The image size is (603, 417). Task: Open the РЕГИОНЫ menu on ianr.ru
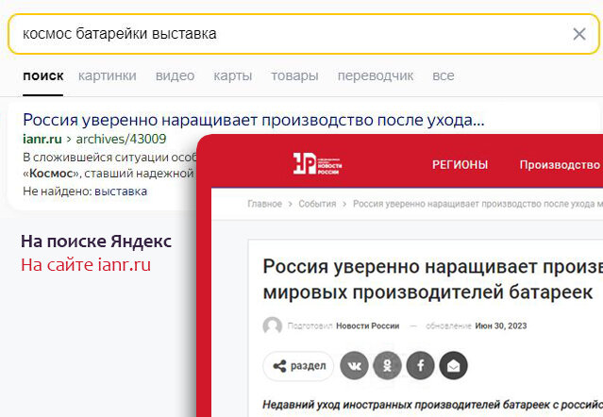pos(460,165)
